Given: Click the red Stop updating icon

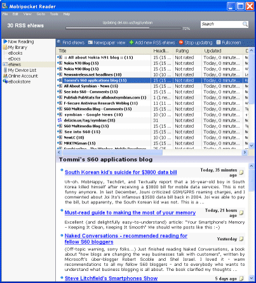Looking at the screenshot, I should coord(181,43).
